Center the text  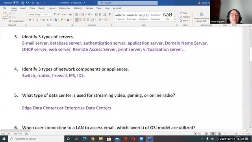click(80, 20)
